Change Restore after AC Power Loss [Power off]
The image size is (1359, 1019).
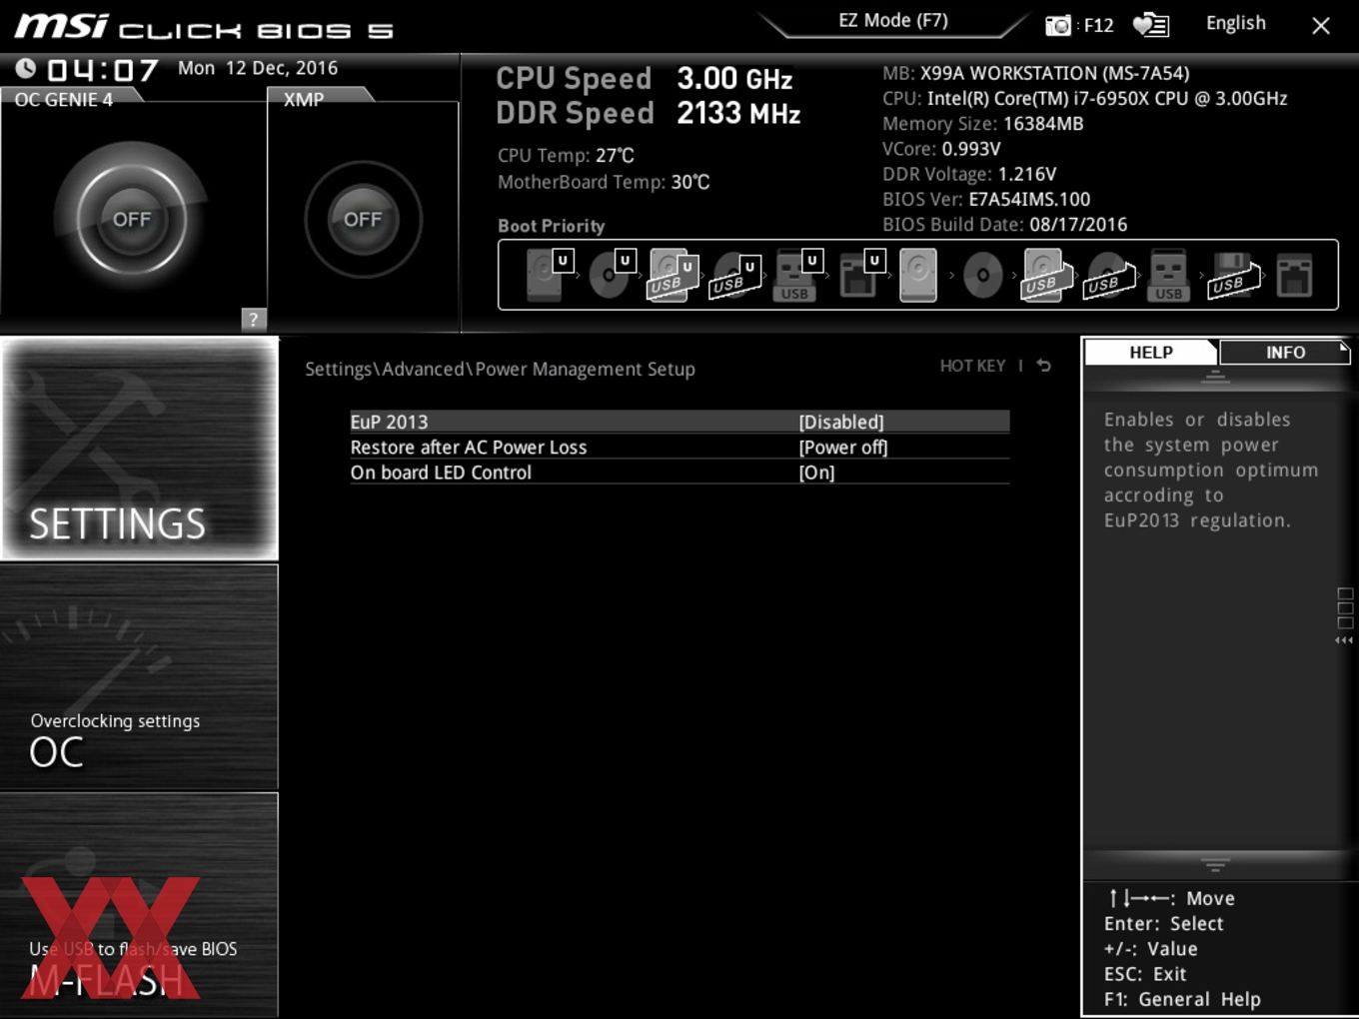tap(843, 447)
